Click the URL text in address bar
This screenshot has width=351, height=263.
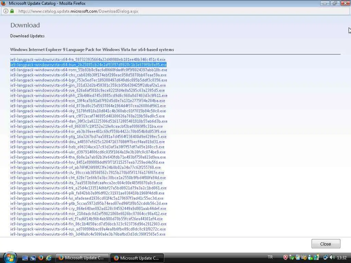(78, 11)
